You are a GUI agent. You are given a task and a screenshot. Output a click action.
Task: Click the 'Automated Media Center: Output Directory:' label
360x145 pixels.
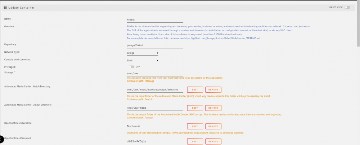pyautogui.click(x=28, y=105)
